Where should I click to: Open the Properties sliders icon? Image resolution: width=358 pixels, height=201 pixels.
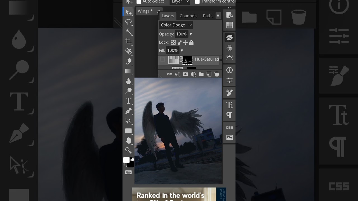[x=229, y=80]
